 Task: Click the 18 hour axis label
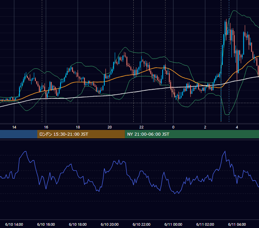point(78,127)
